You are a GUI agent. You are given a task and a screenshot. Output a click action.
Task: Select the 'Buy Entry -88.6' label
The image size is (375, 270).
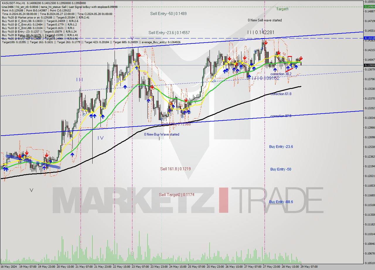[281, 202]
